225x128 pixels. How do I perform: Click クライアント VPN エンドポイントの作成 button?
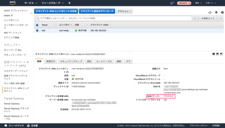56,11
